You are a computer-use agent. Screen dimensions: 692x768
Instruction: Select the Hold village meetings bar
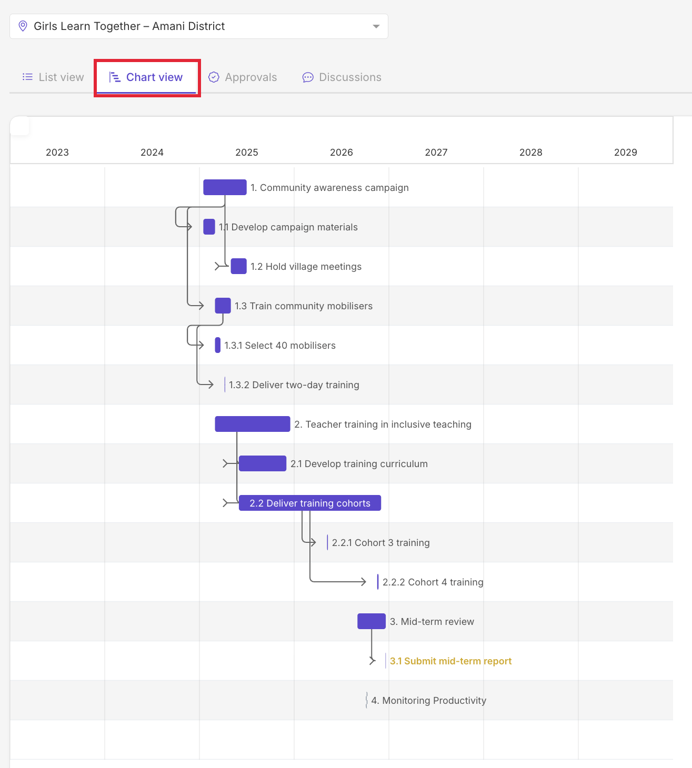239,266
